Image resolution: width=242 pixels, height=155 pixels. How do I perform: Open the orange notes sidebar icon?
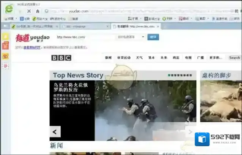pyautogui.click(x=5, y=46)
